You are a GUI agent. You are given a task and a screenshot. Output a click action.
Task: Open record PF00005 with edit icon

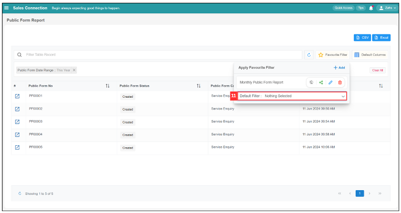(17, 147)
